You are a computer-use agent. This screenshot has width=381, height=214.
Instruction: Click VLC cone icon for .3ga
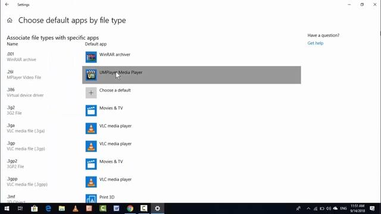[x=91, y=128]
